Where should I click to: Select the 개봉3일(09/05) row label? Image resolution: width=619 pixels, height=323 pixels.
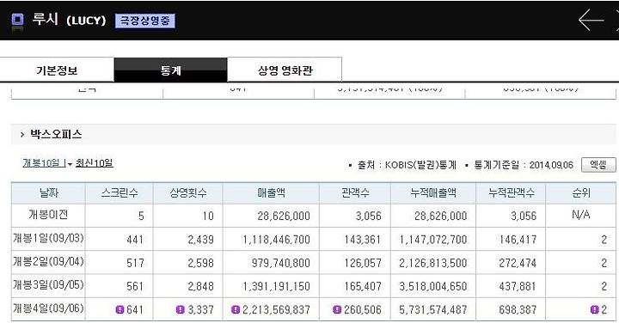click(x=48, y=285)
